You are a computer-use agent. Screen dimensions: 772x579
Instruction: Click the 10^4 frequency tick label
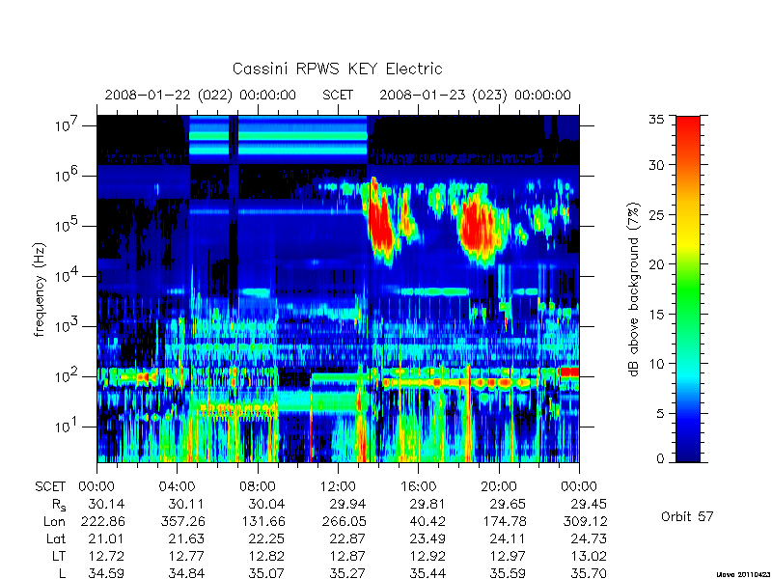68,276
